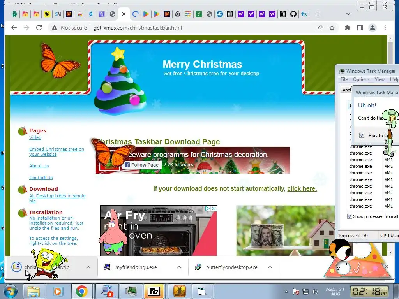Click the page scrollbar up arrow

[390, 39]
